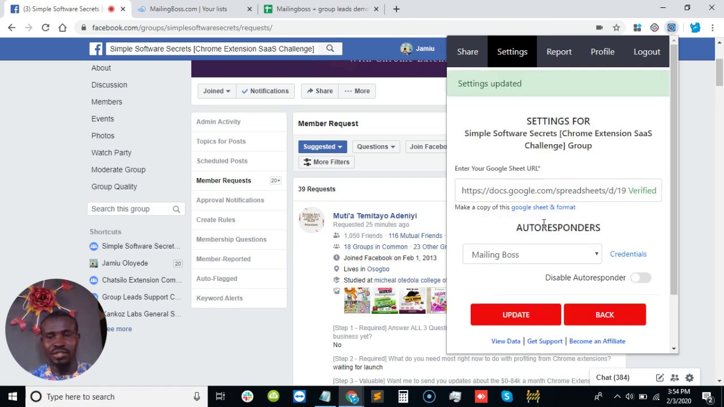Click the red BACK button
Viewport: 724px width, 407px height.
605,315
